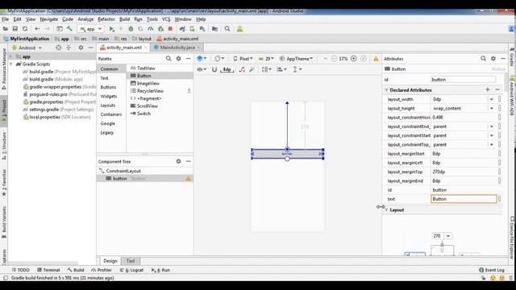Open the layout_height value dropdown
516x290 pixels.
(x=492, y=109)
